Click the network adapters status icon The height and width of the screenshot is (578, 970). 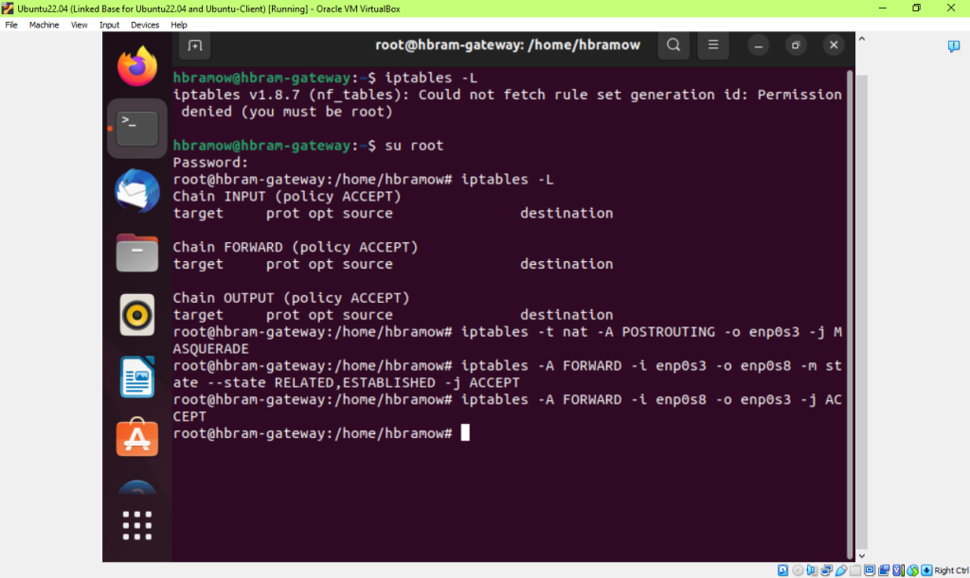tap(826, 570)
